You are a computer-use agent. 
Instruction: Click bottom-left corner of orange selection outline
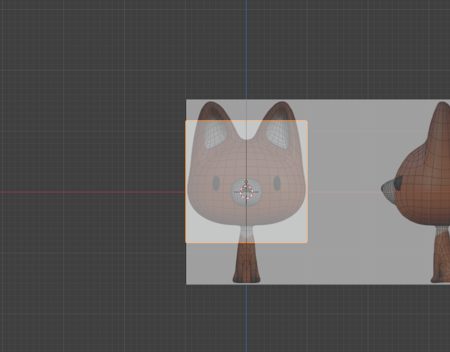(186, 242)
